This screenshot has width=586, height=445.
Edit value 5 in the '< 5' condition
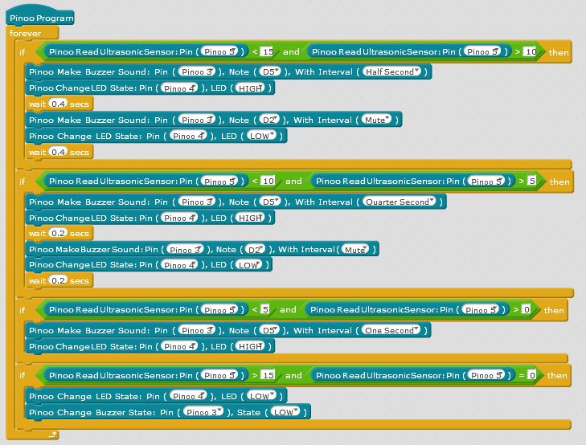tap(265, 309)
